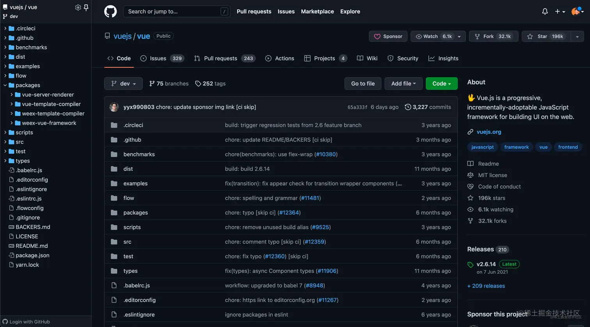Open .babelrc.js file icon in sidebar

click(x=11, y=170)
